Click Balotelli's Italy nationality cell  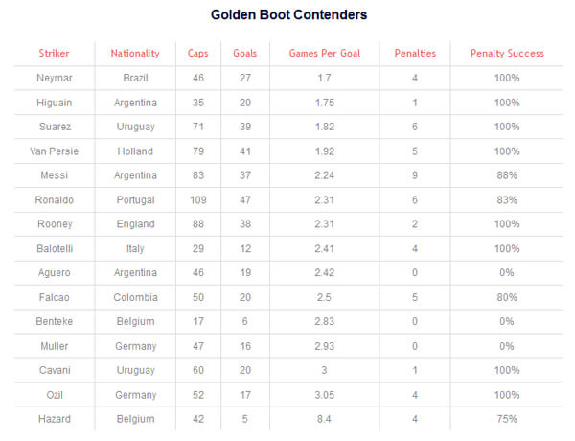(x=135, y=249)
